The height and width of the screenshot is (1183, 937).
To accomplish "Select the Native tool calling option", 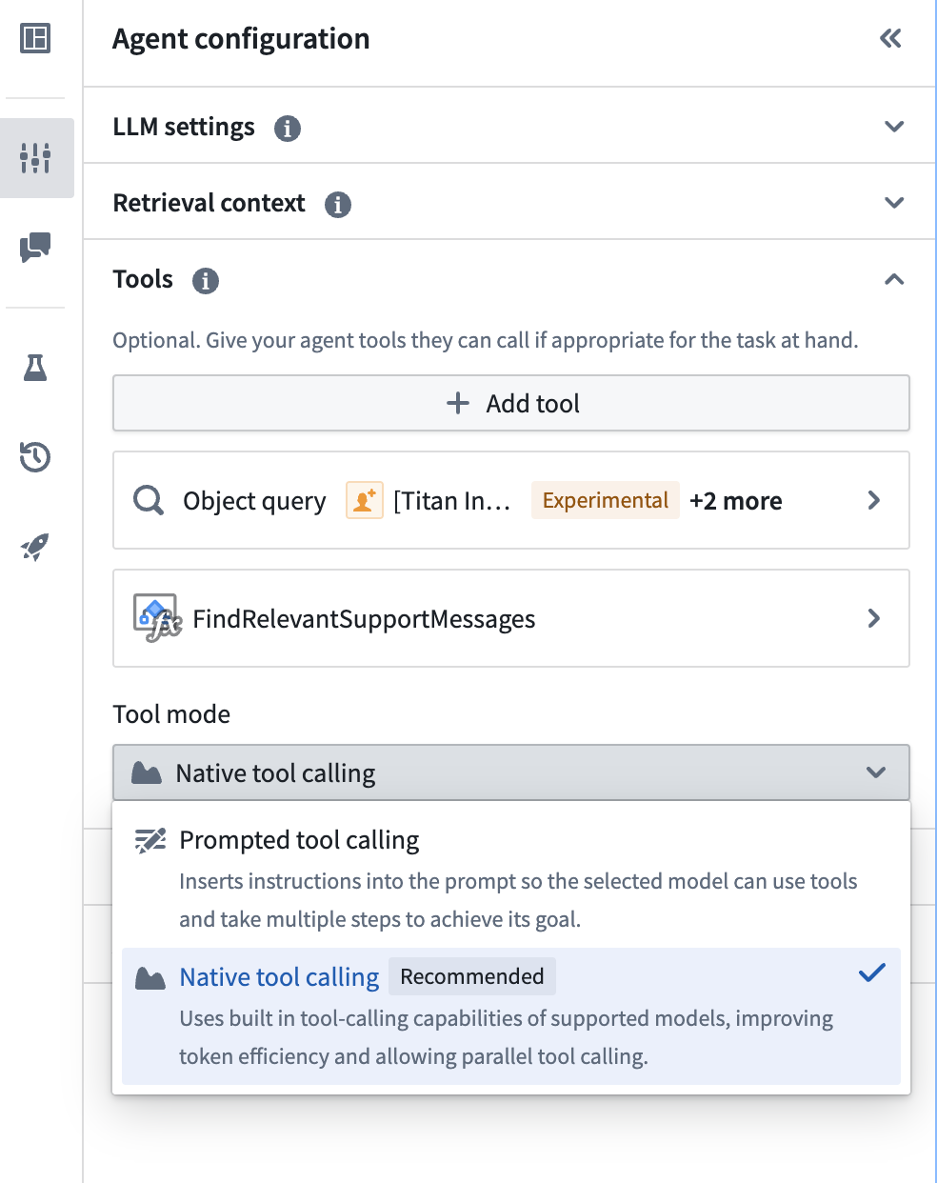I will pos(279,976).
